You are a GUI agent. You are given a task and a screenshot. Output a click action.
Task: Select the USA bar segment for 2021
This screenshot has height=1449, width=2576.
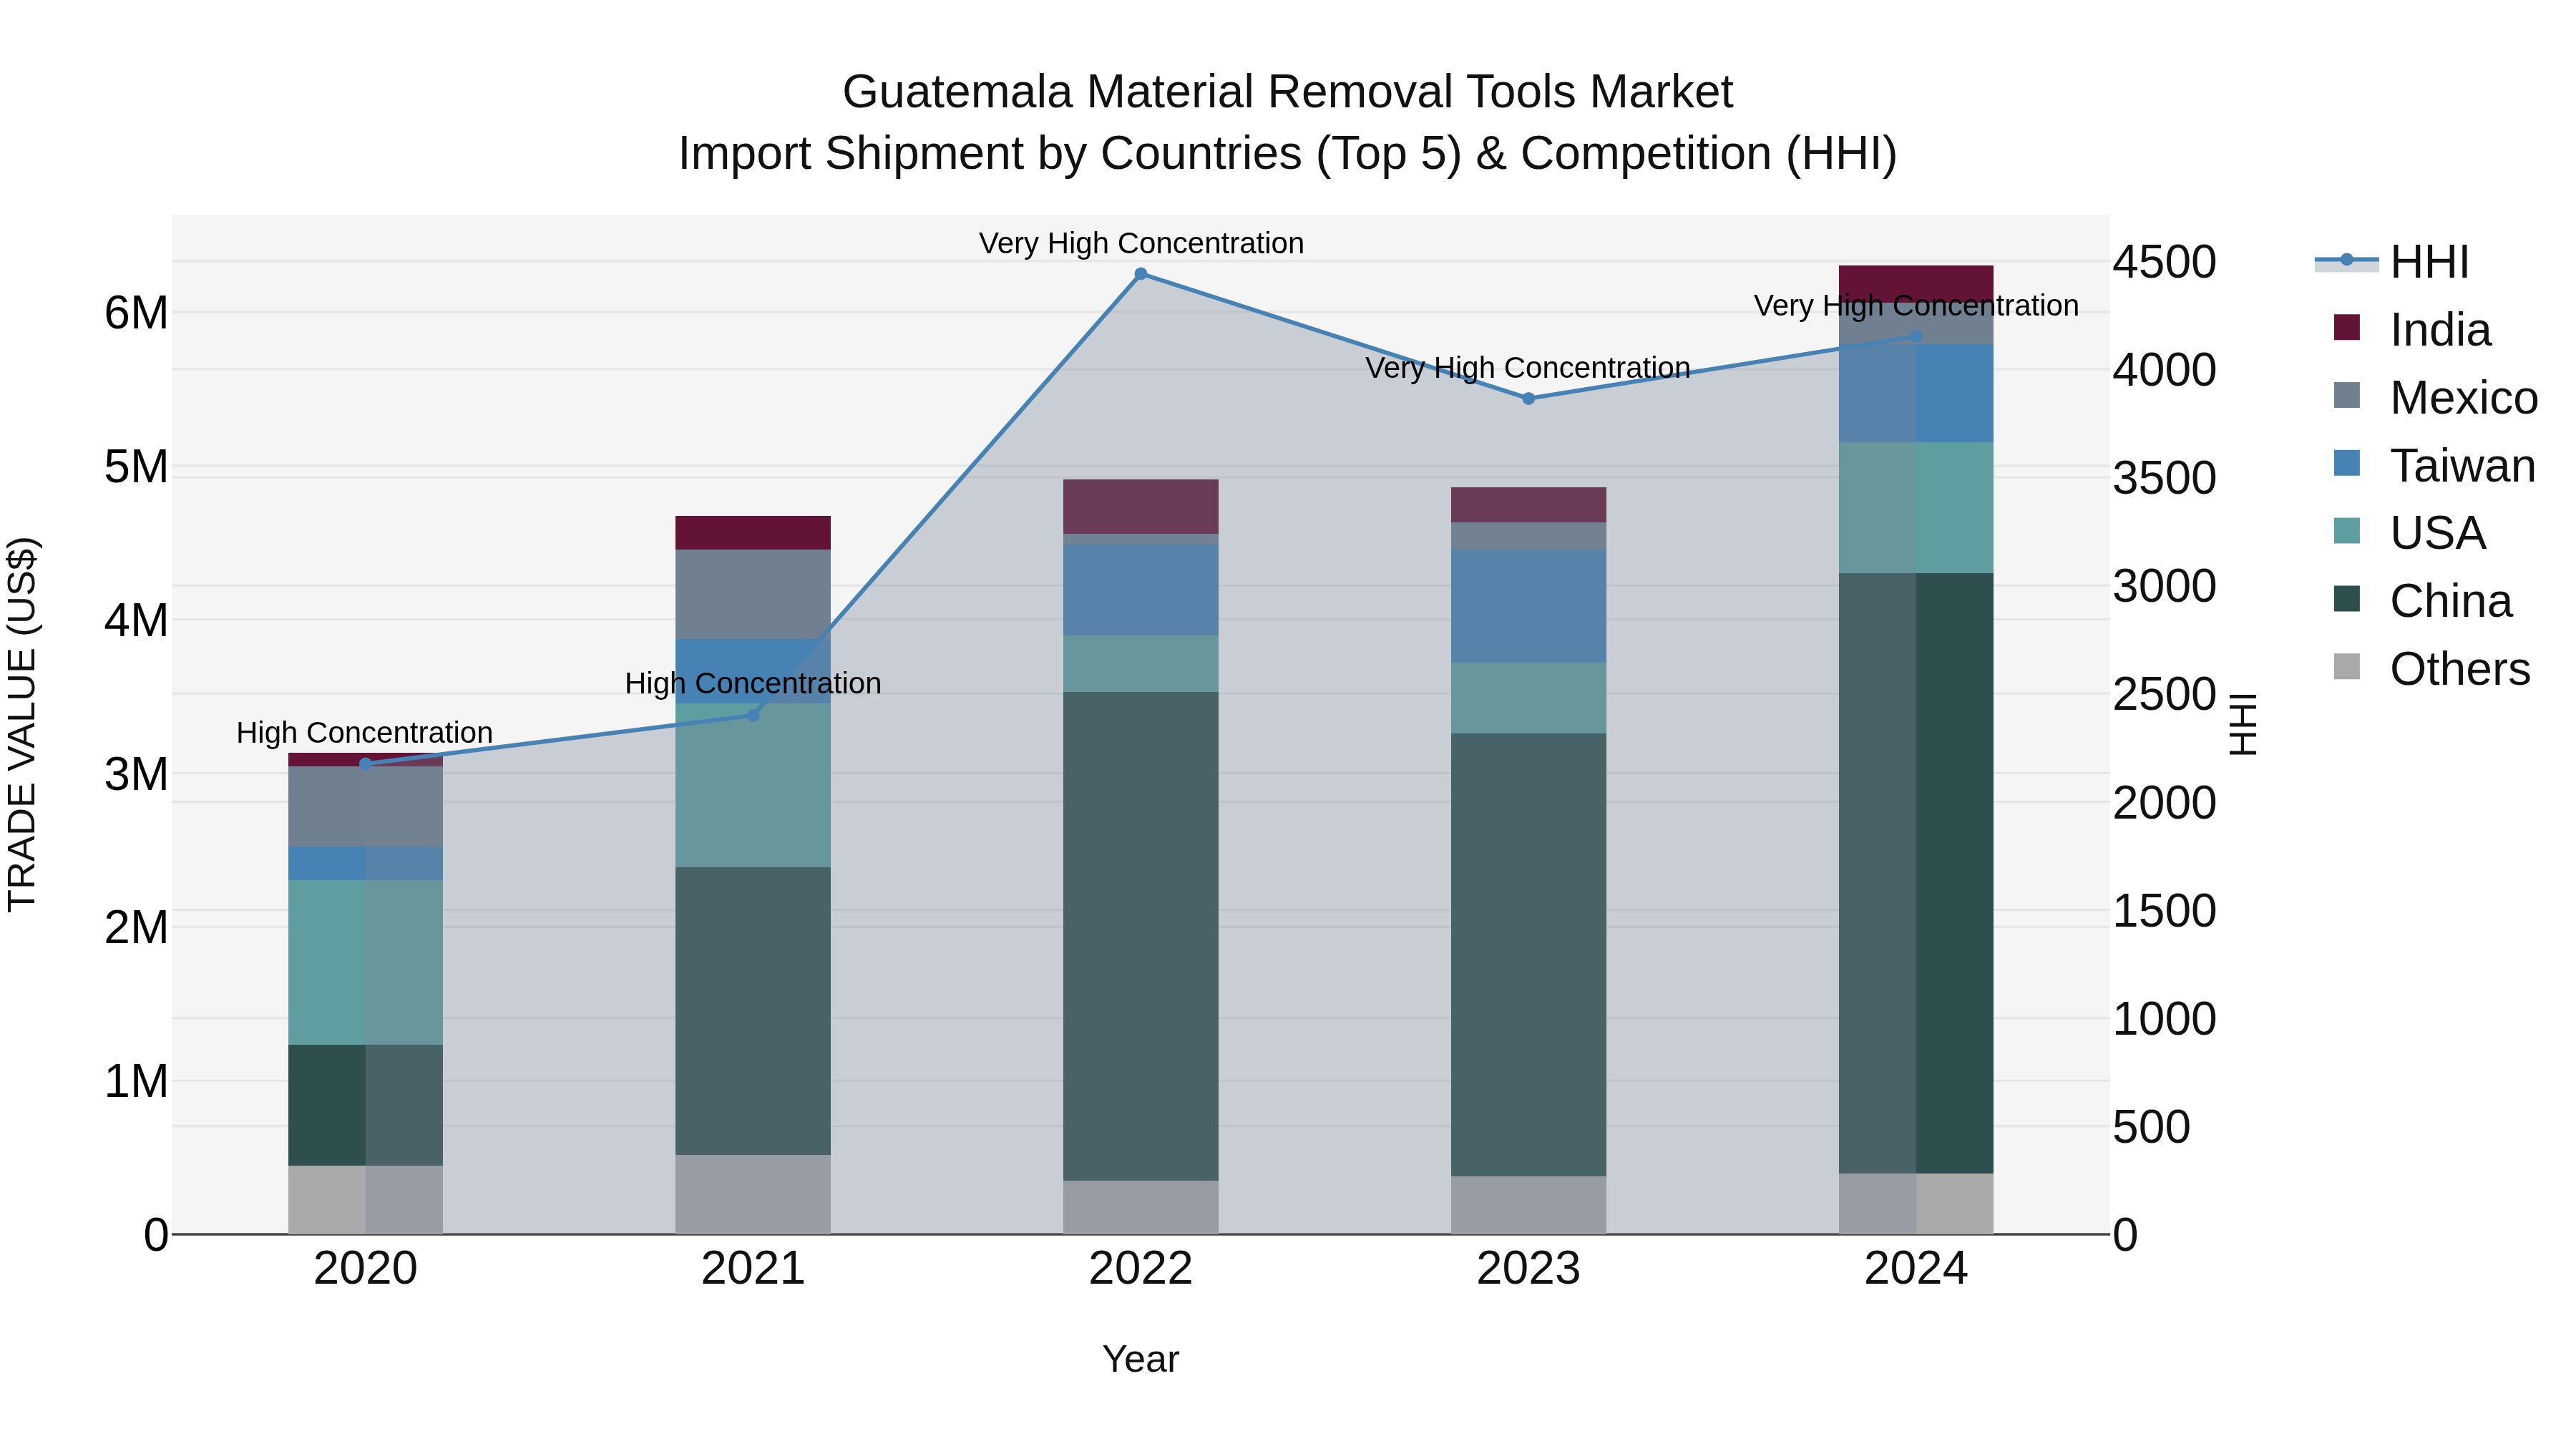753,785
